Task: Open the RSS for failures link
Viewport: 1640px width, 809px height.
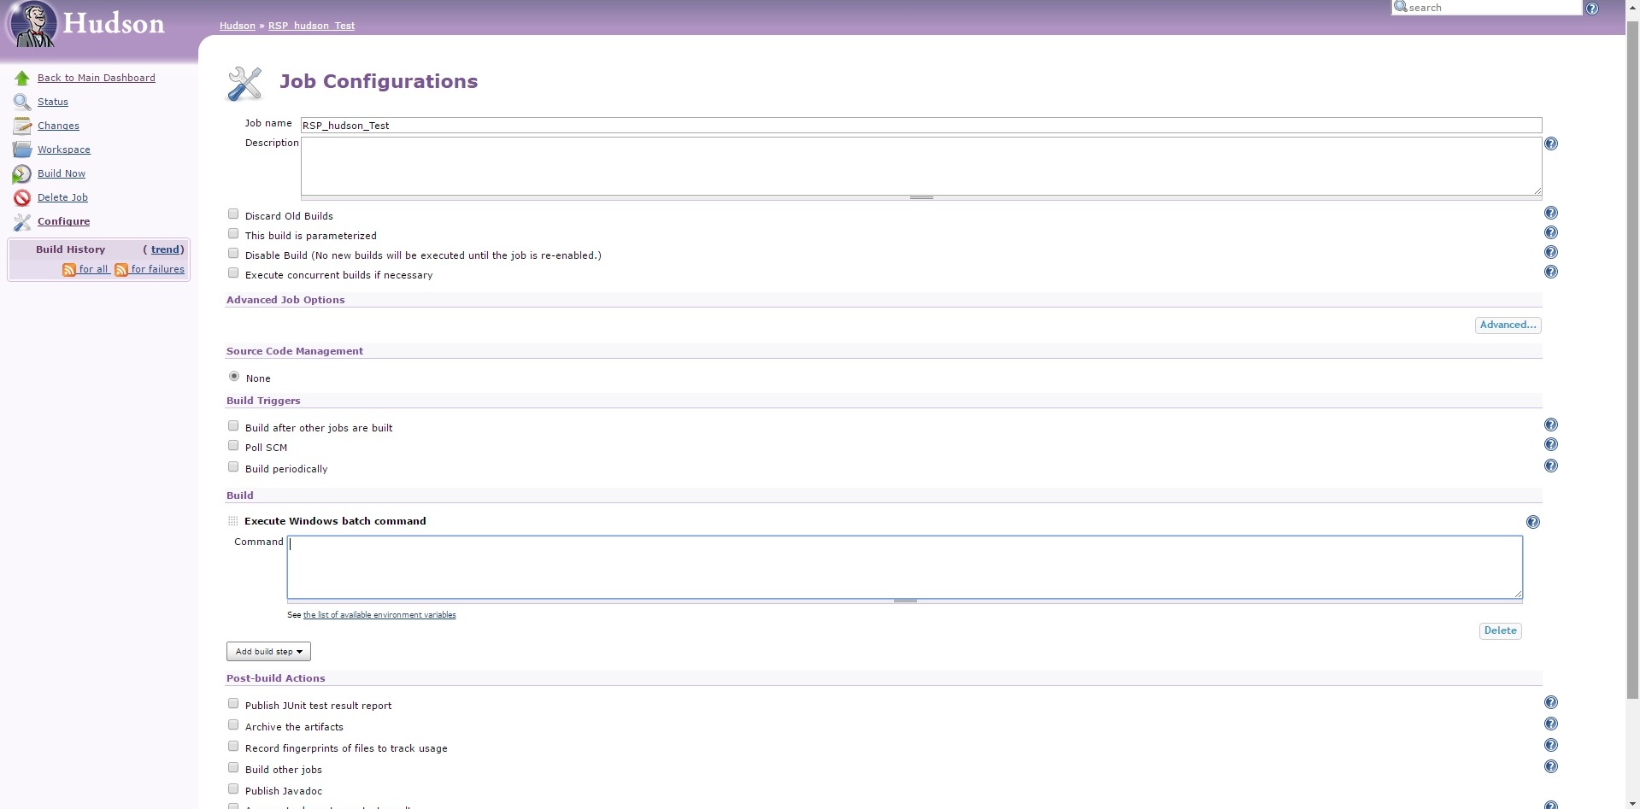Action: 158,269
